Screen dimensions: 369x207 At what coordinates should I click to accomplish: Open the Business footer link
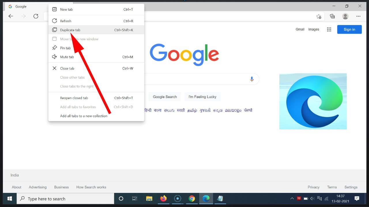[61, 187]
